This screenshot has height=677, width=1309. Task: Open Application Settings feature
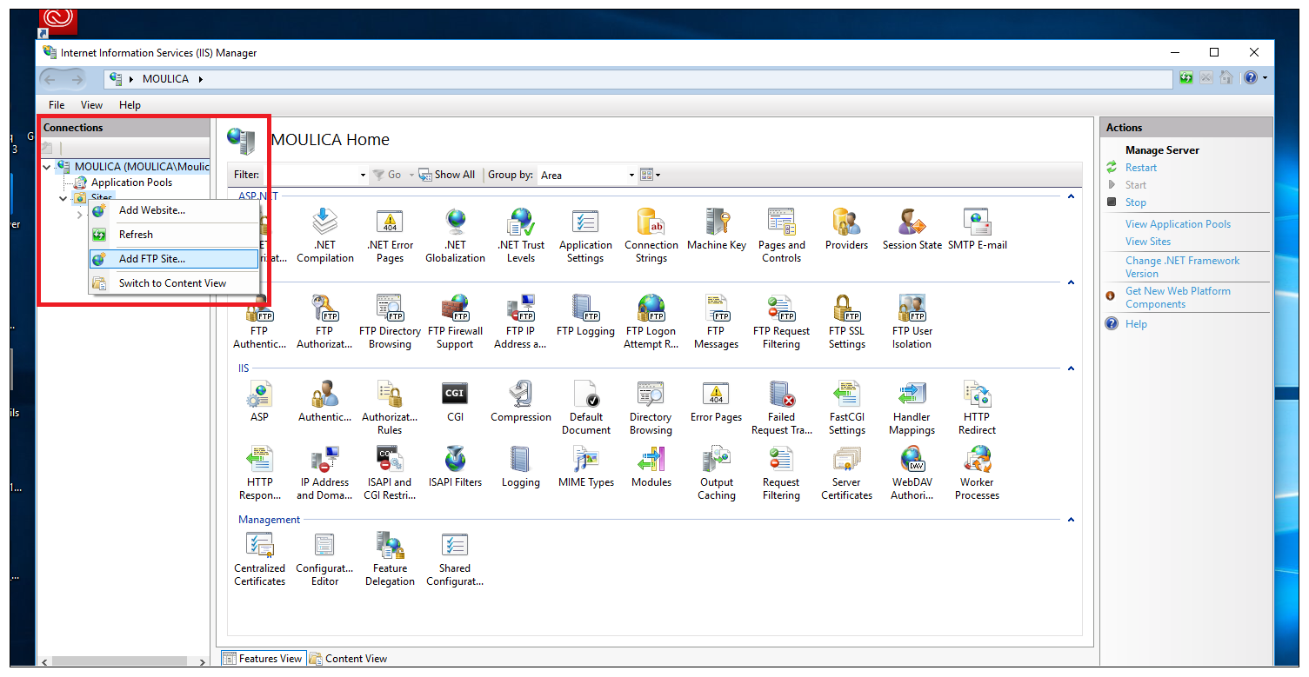click(x=585, y=236)
